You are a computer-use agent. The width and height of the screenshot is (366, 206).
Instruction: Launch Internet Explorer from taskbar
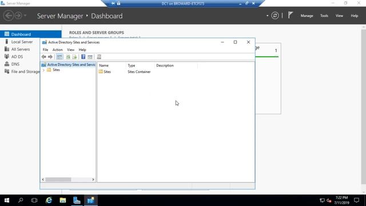point(49,200)
